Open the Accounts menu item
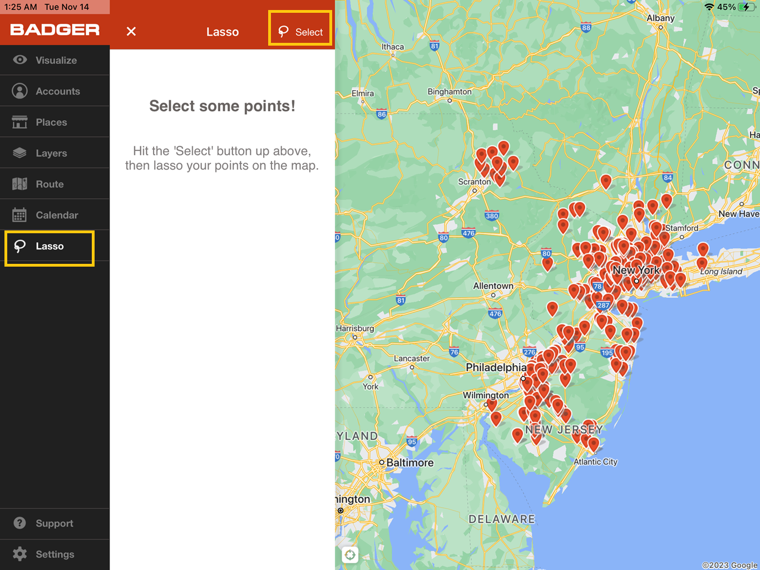 pos(55,91)
